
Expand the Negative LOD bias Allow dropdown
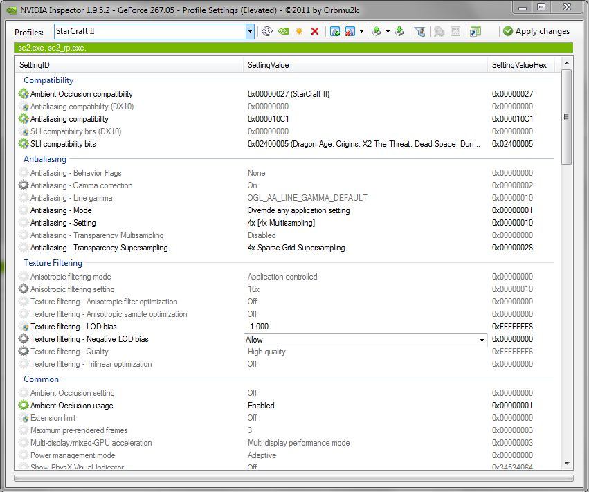pos(482,340)
